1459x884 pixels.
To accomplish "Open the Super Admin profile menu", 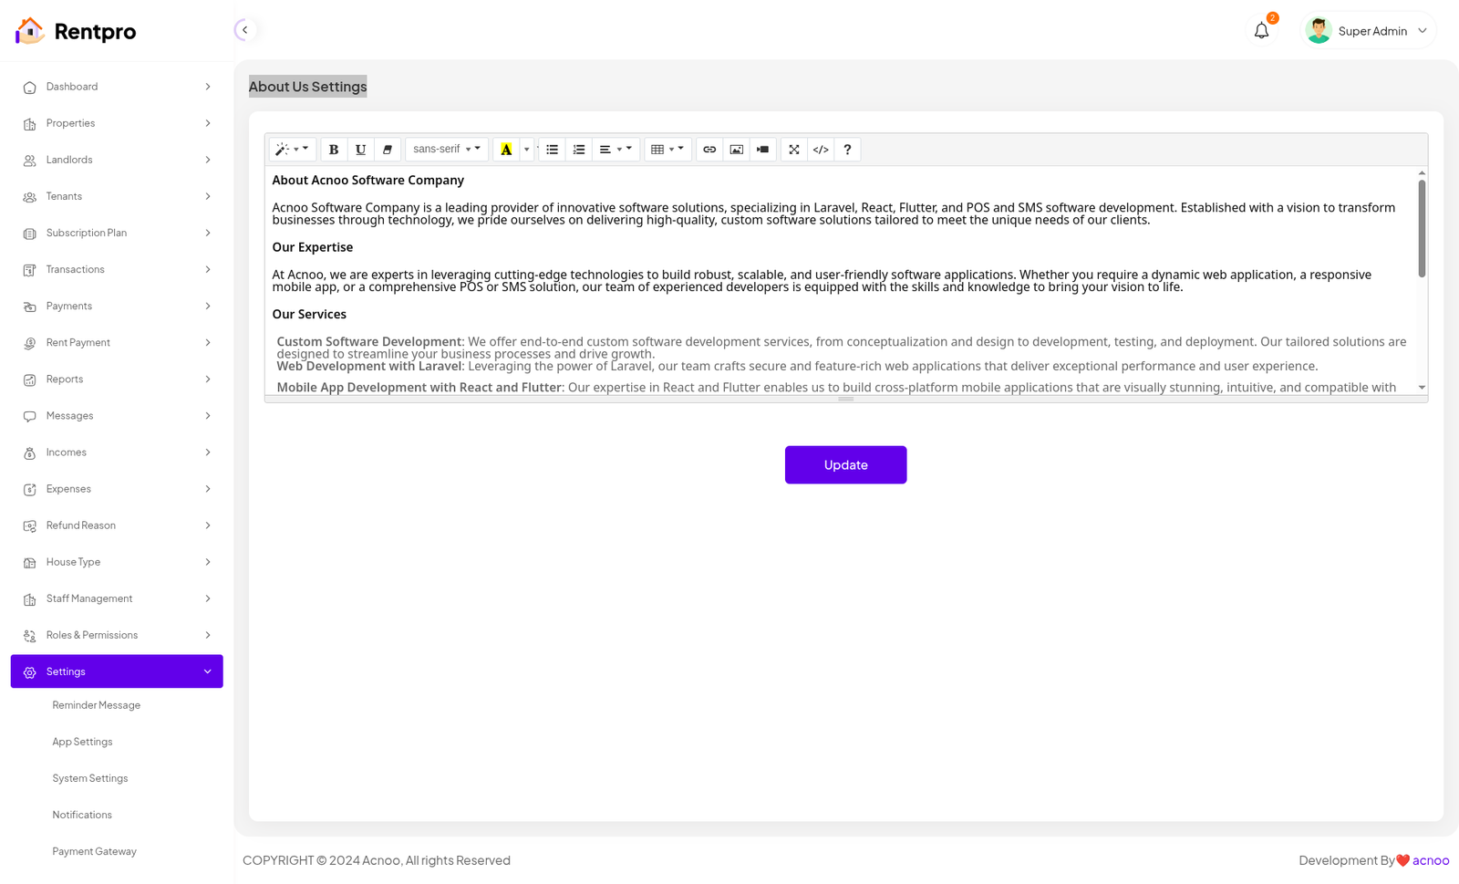I will pos(1370,31).
